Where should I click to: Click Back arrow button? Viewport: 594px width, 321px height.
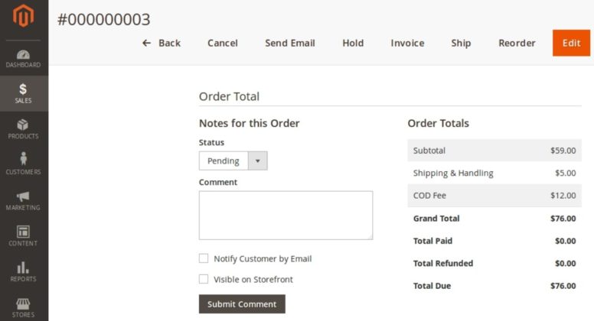tap(162, 43)
